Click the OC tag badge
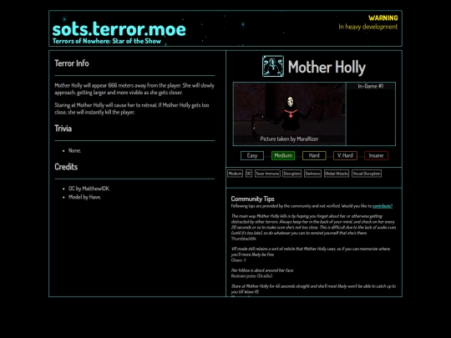This screenshot has width=451, height=338. point(249,174)
